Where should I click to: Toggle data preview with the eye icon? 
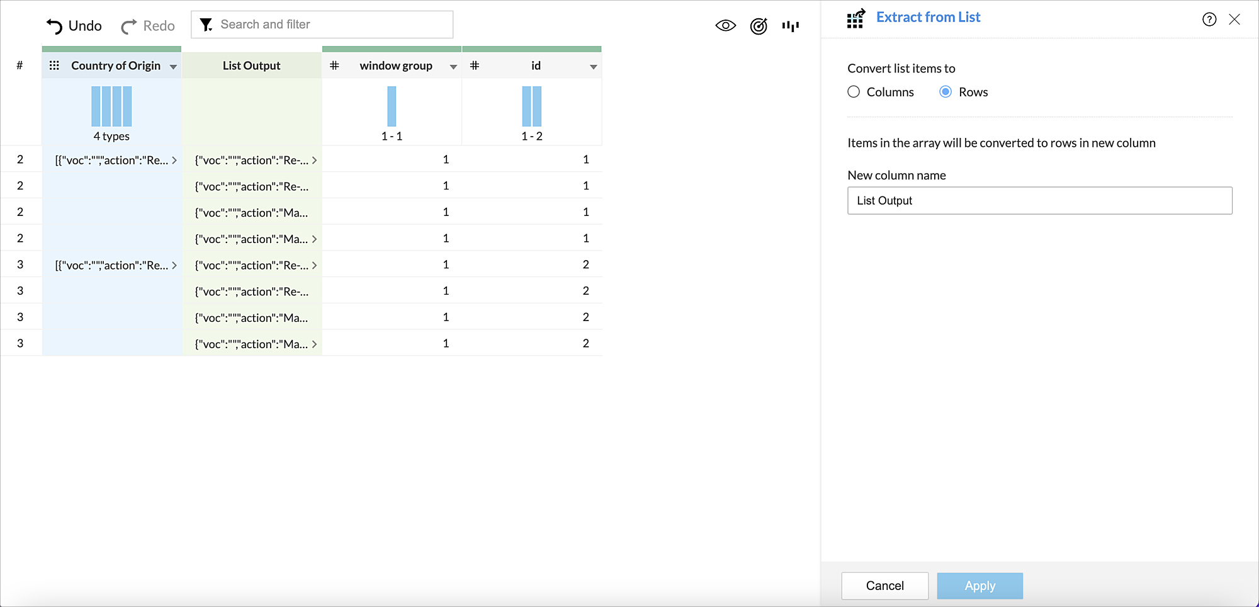tap(725, 25)
